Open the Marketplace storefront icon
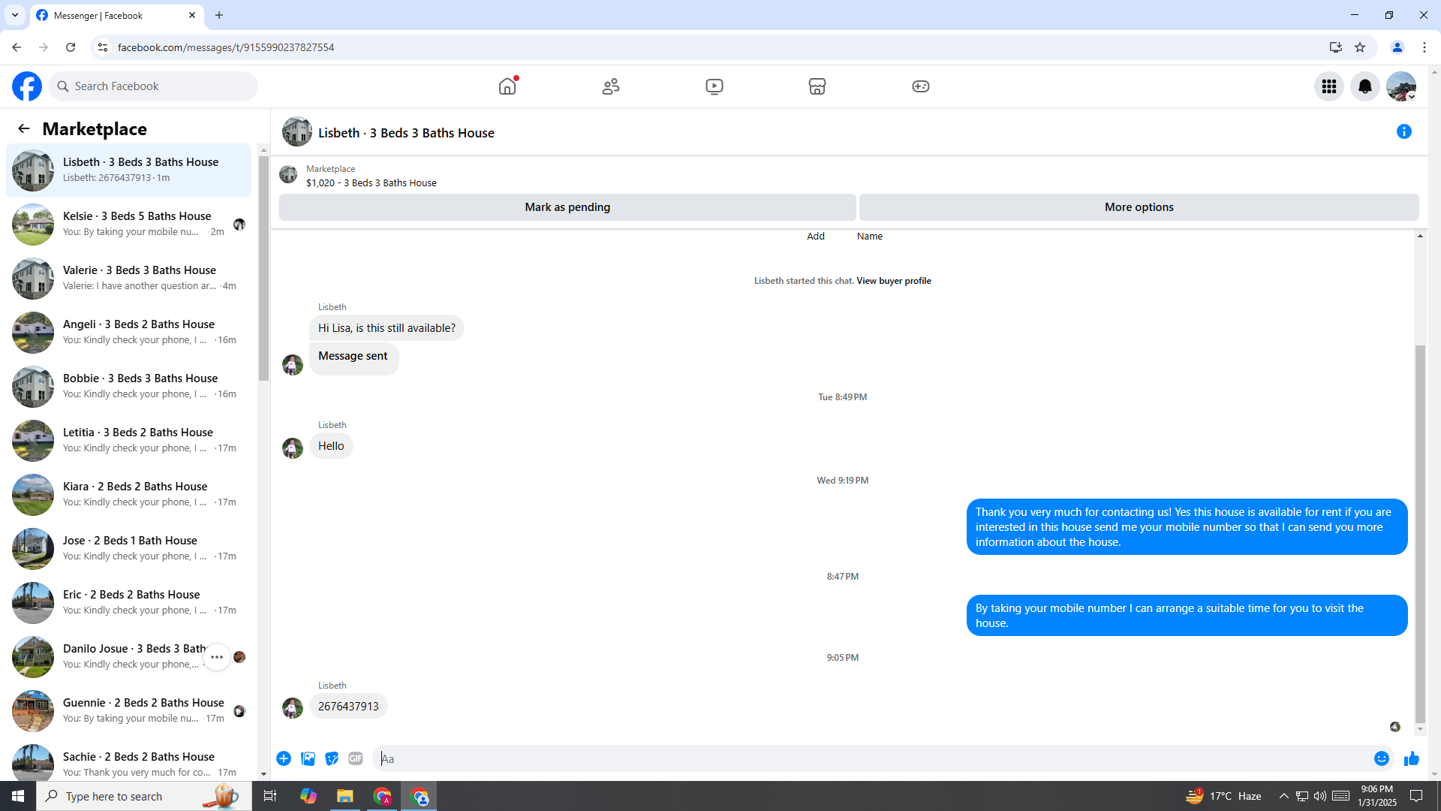The width and height of the screenshot is (1441, 811). point(817,86)
